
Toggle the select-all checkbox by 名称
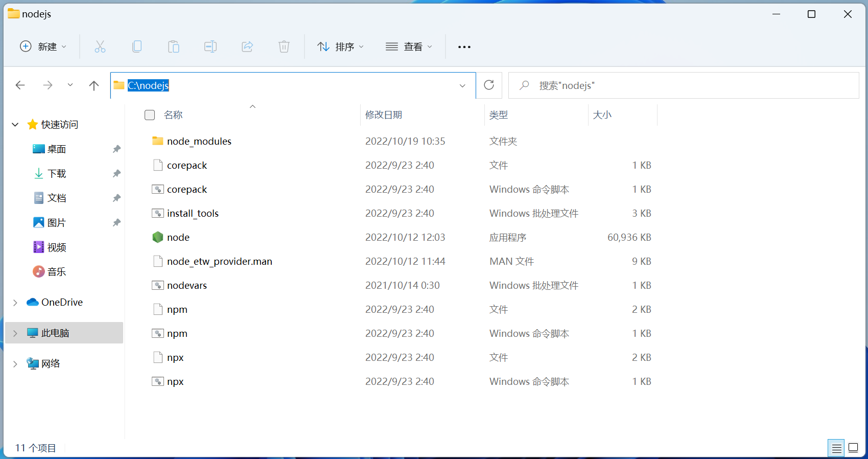click(x=150, y=115)
